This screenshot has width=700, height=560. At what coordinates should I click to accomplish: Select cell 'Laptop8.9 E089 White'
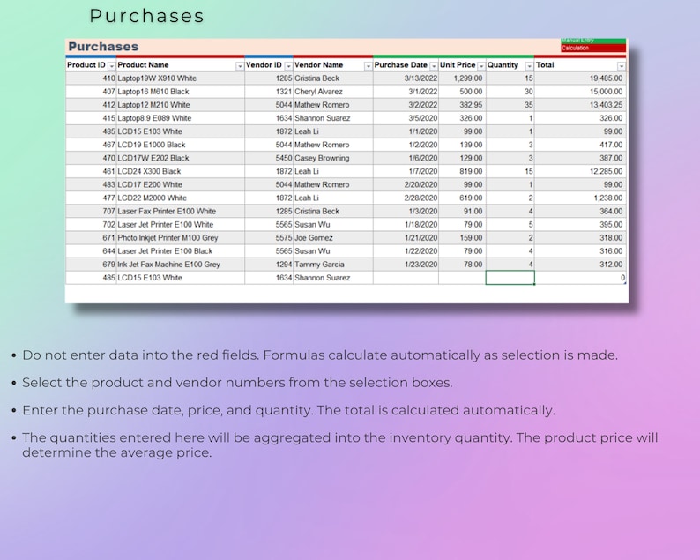tap(181, 118)
